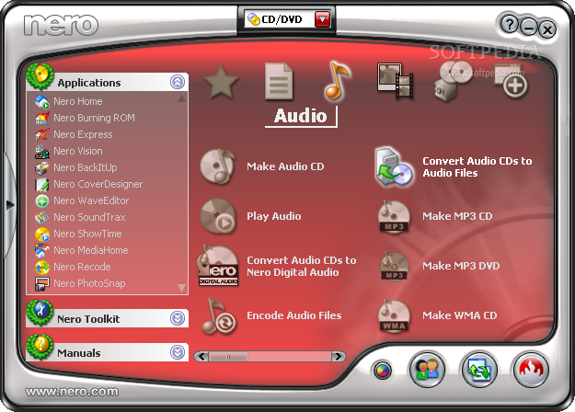Launch Nero CoverDesigner
Image resolution: width=575 pixels, height=412 pixels.
[98, 184]
